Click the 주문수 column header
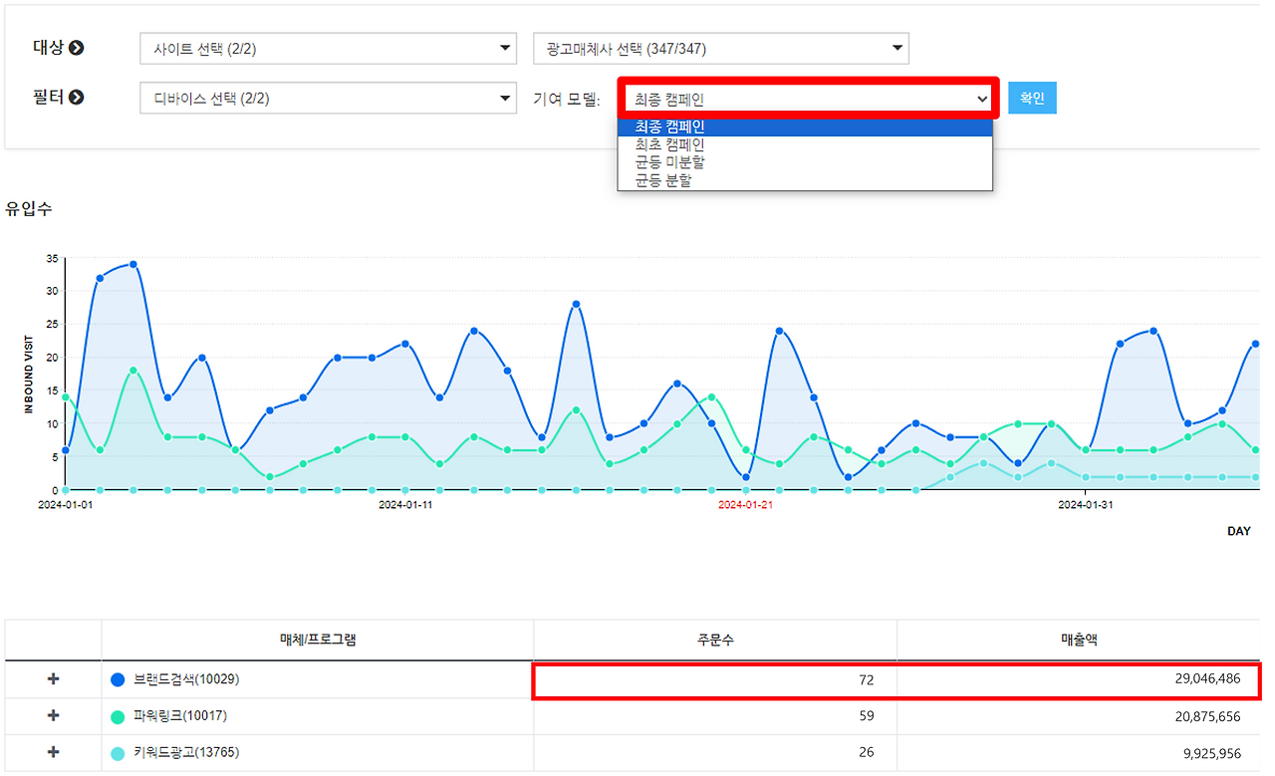Viewport: 1275px width, 776px height. pyautogui.click(x=715, y=640)
